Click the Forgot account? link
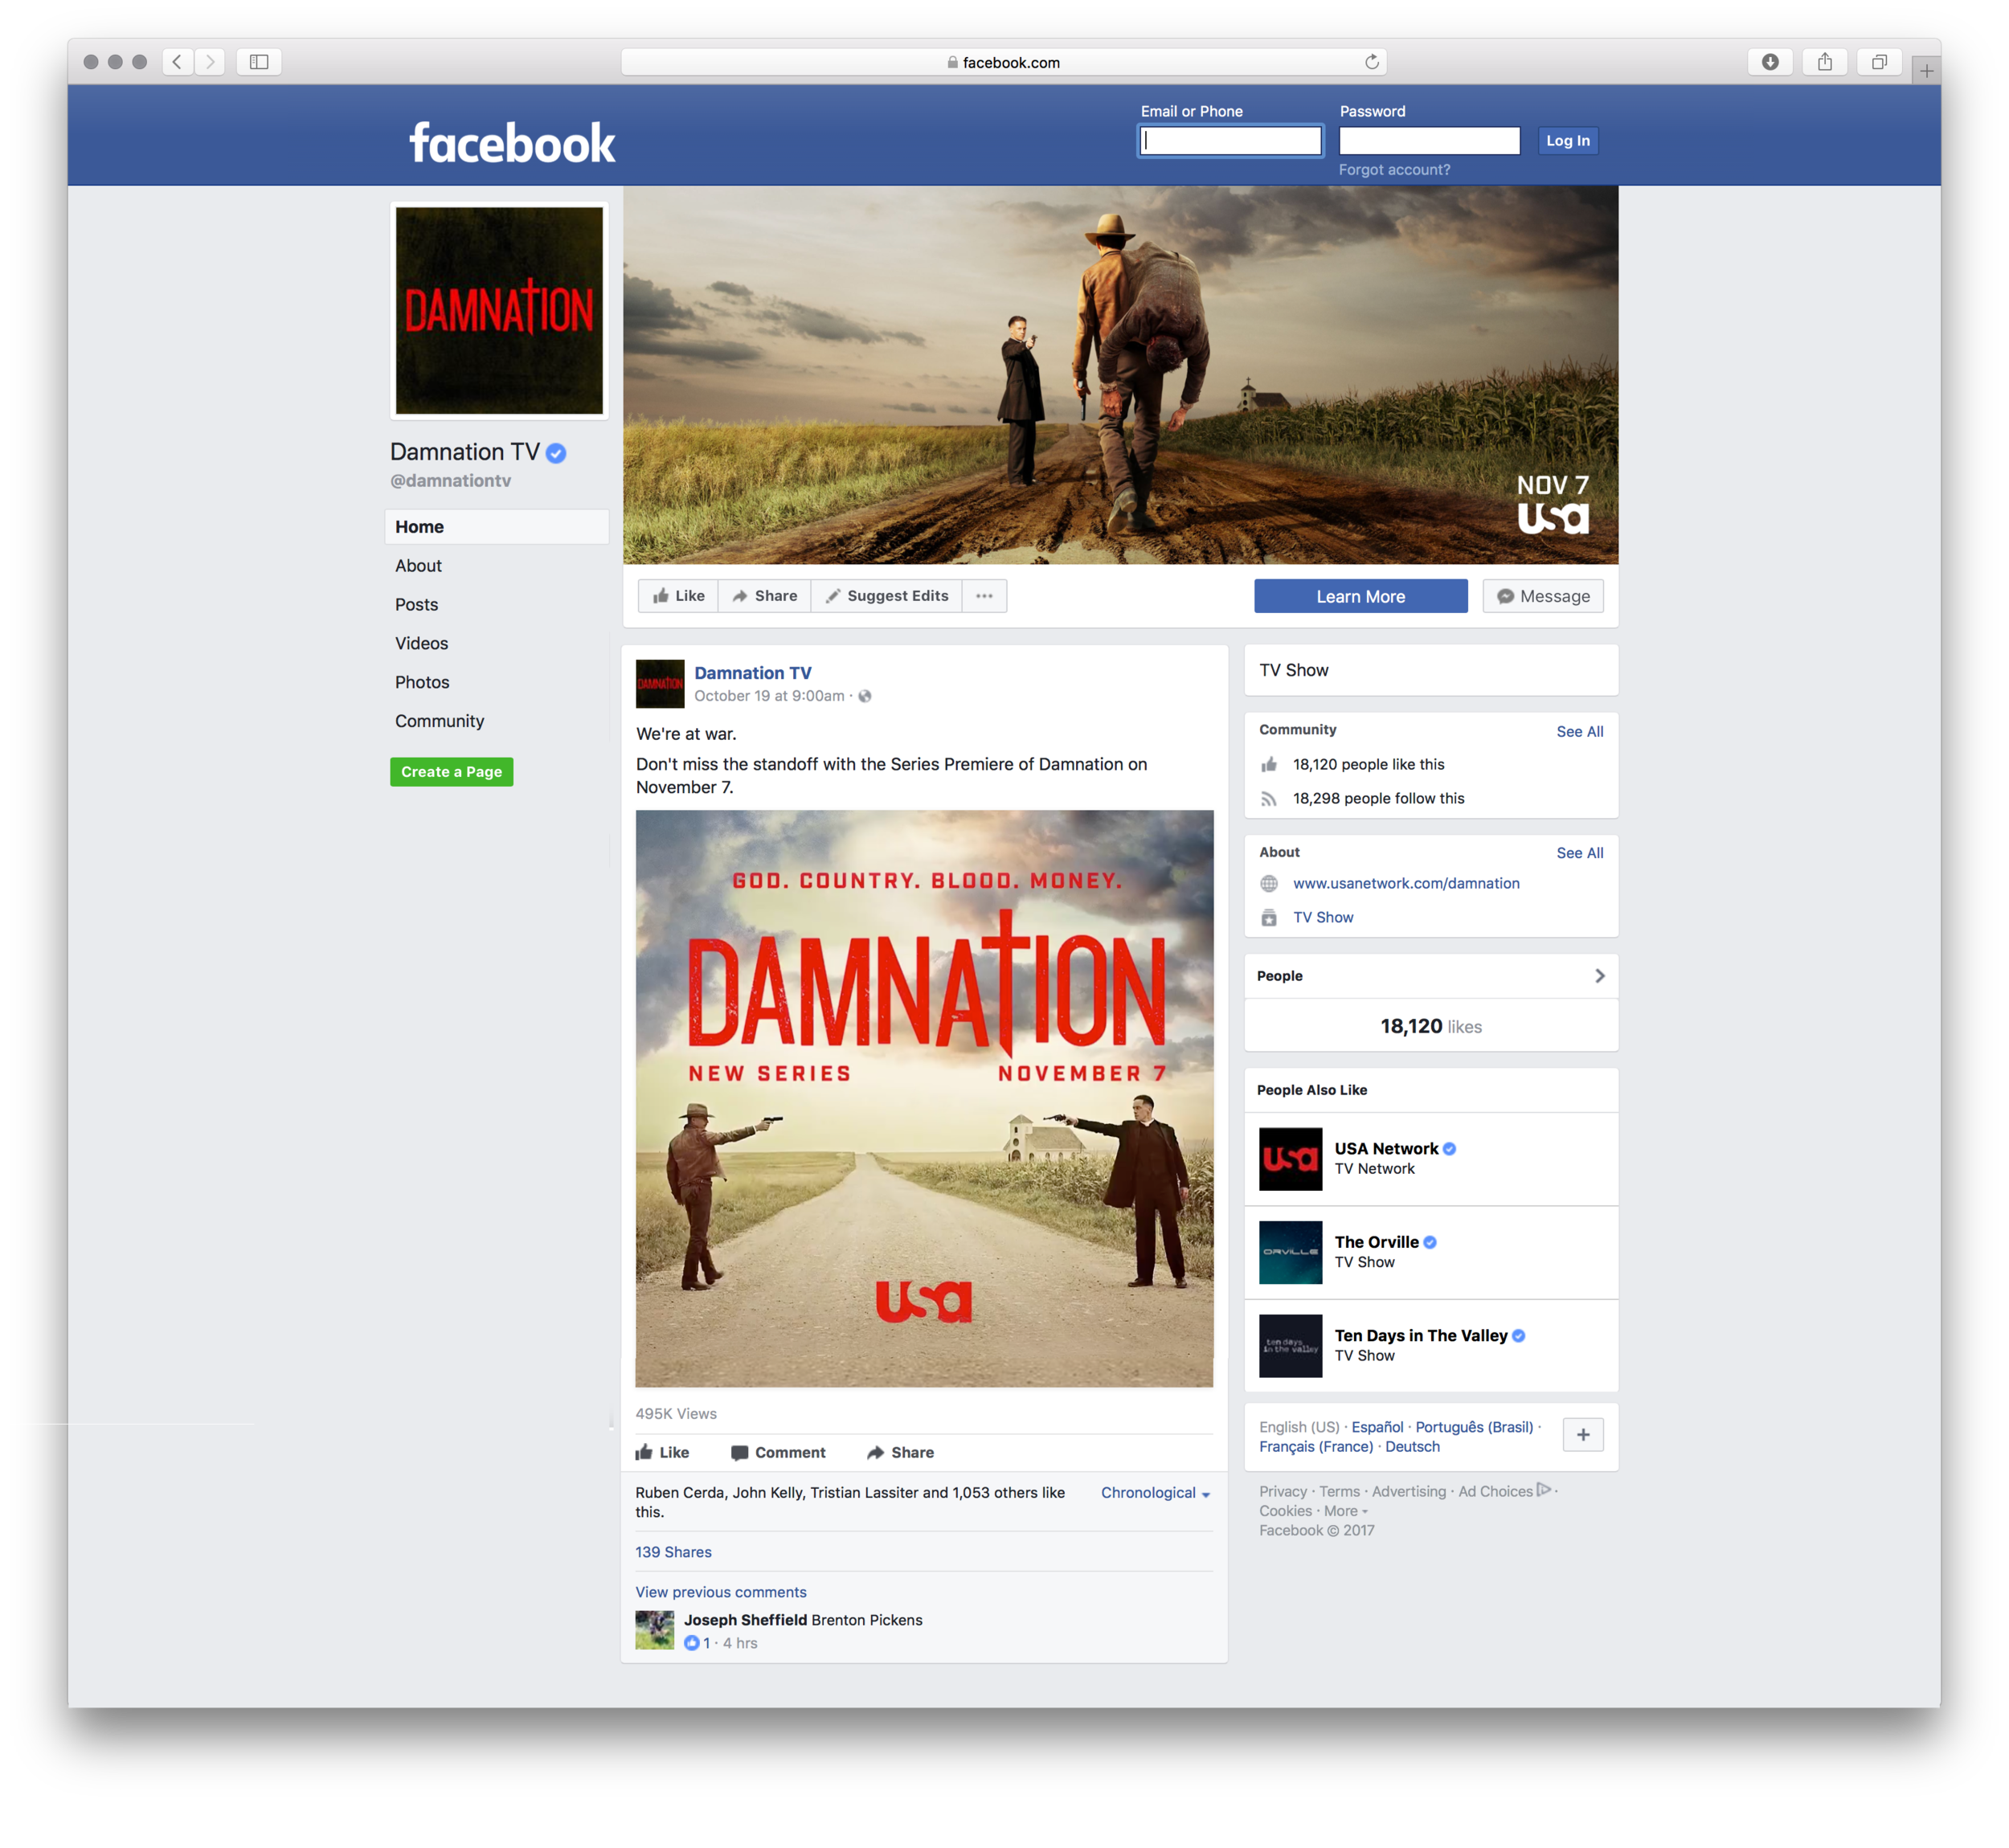 coord(1394,170)
